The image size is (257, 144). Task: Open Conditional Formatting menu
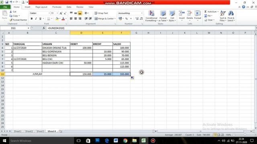[151, 16]
